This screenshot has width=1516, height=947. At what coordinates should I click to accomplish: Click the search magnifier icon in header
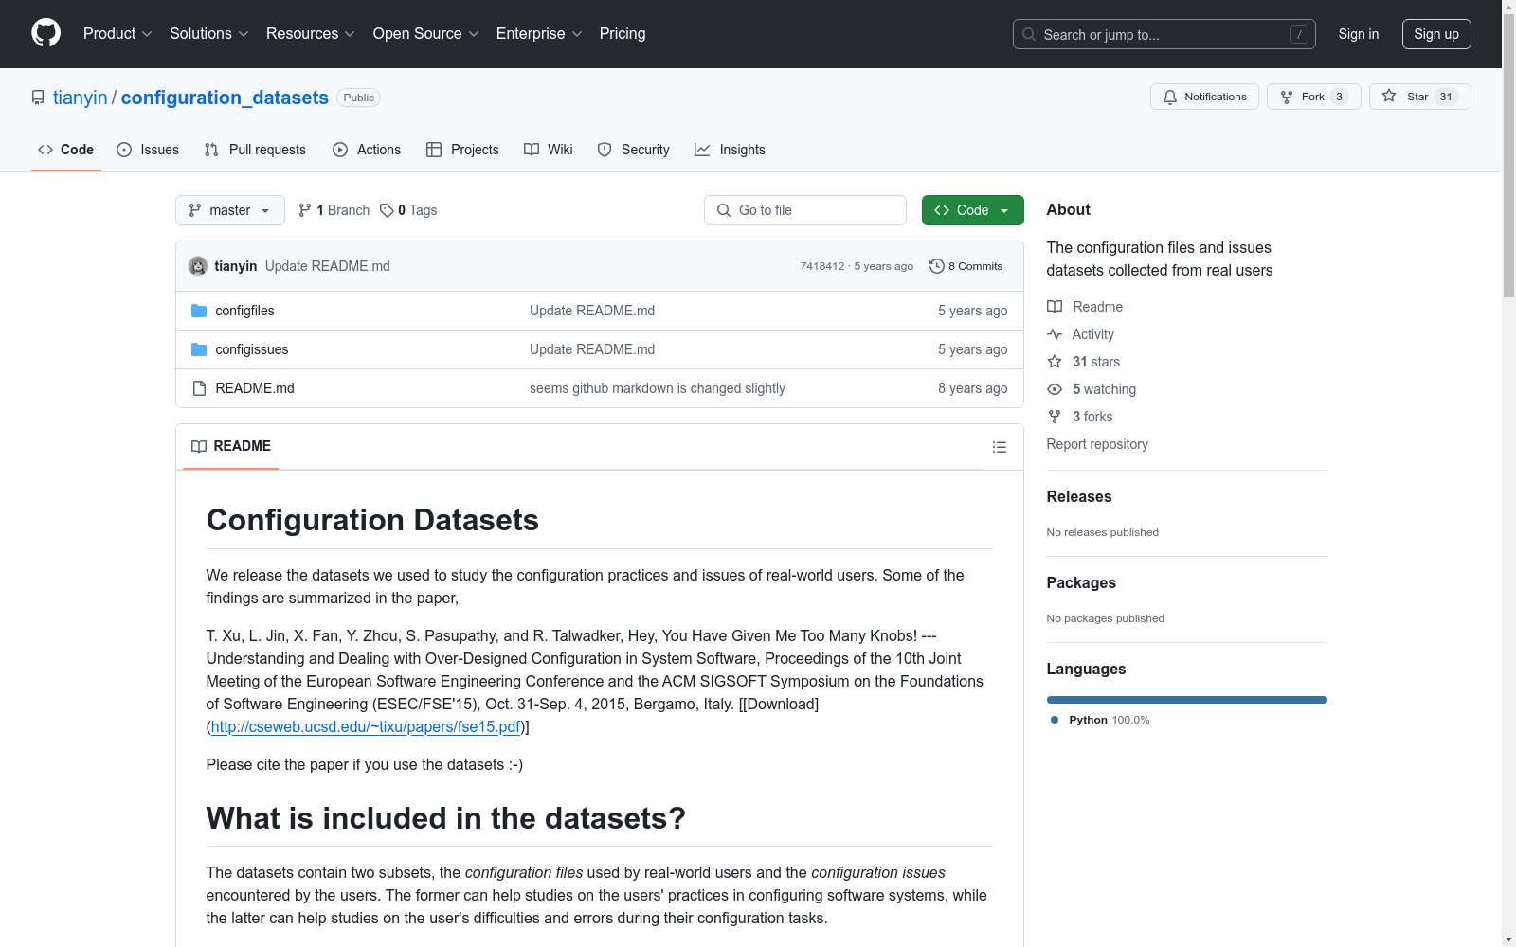click(x=1029, y=34)
